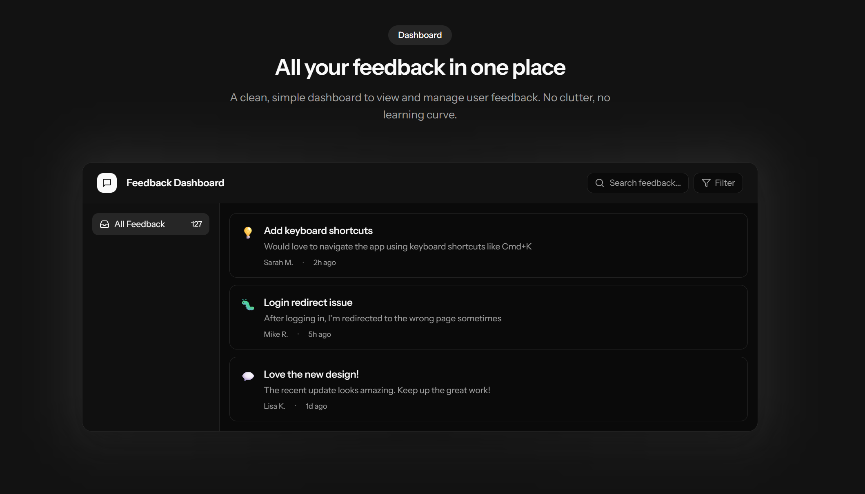Select the 1d ago timestamp on Lisa K.'s feedback
Image resolution: width=865 pixels, height=494 pixels.
316,406
